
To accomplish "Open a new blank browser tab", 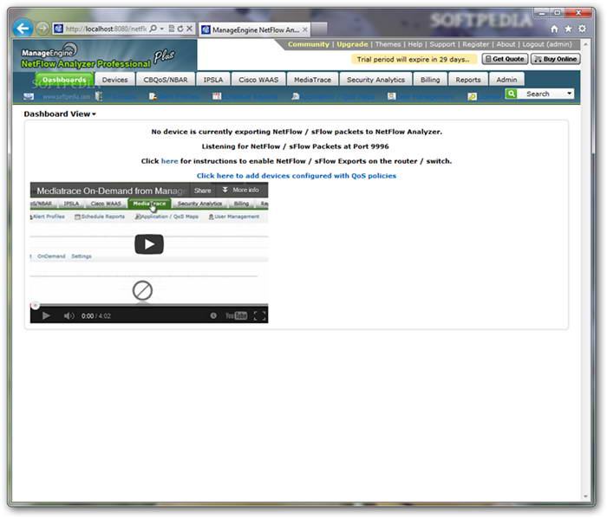I will click(319, 29).
